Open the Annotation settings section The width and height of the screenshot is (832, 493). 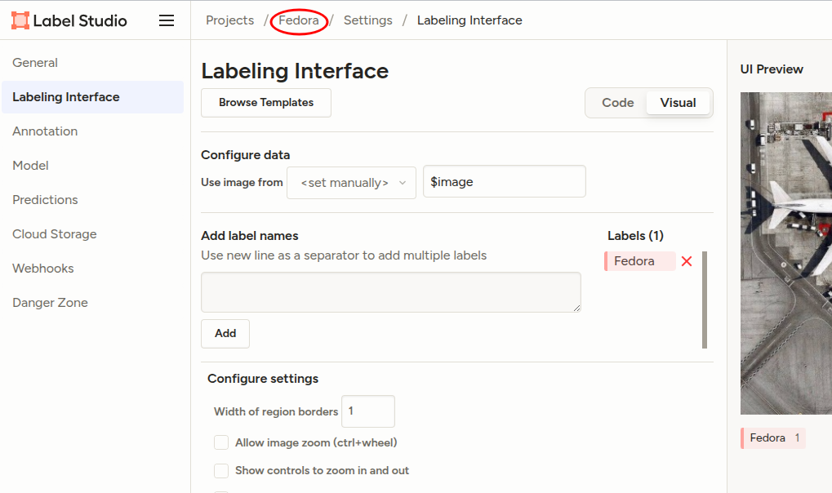click(x=45, y=131)
